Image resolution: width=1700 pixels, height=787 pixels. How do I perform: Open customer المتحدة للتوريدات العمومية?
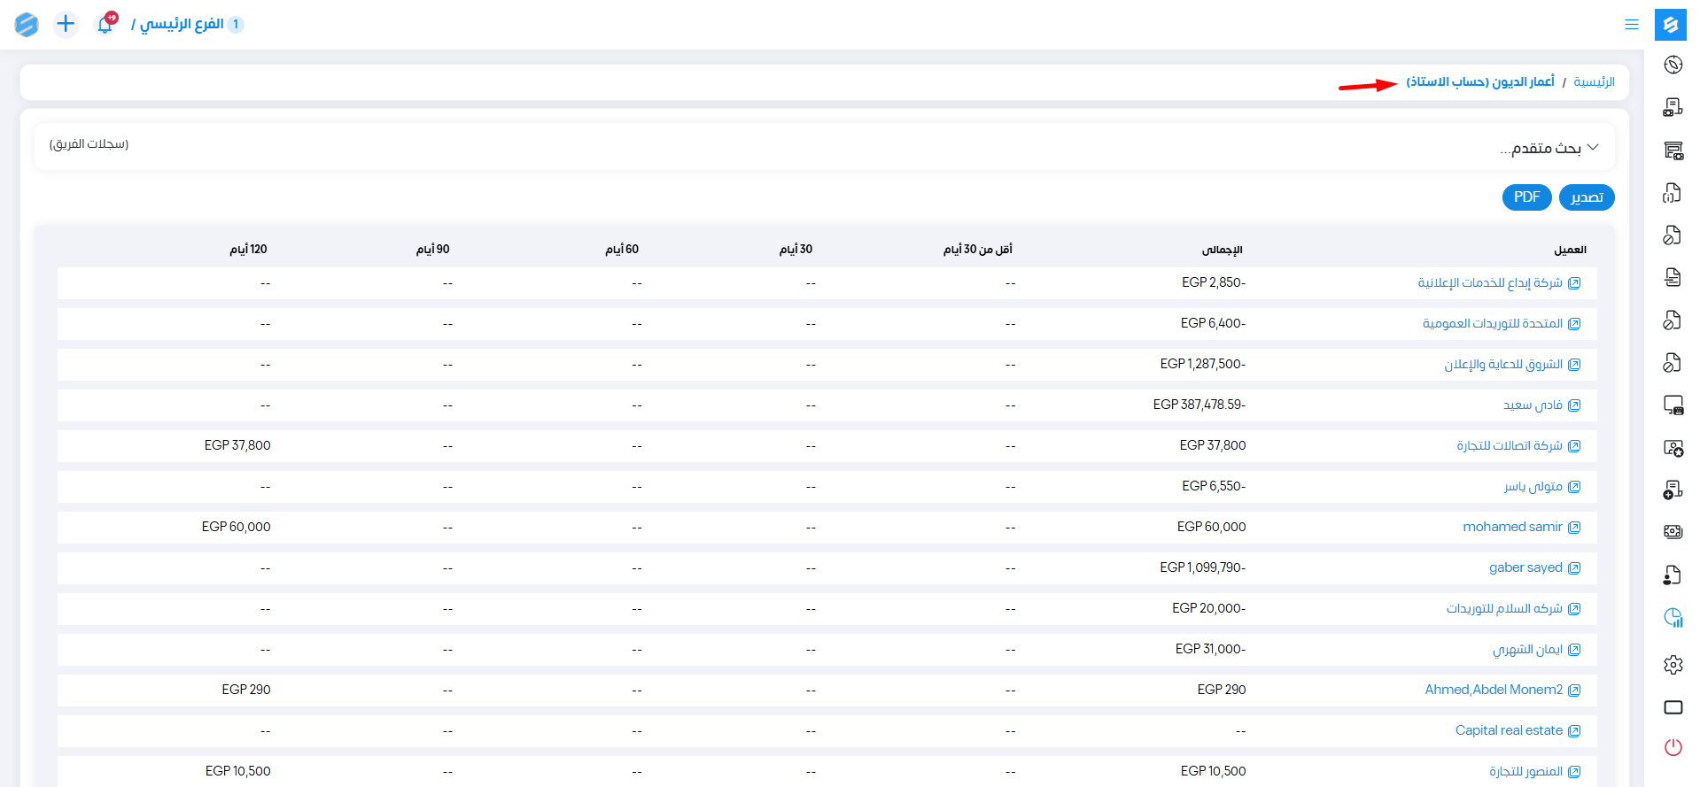[x=1493, y=324]
